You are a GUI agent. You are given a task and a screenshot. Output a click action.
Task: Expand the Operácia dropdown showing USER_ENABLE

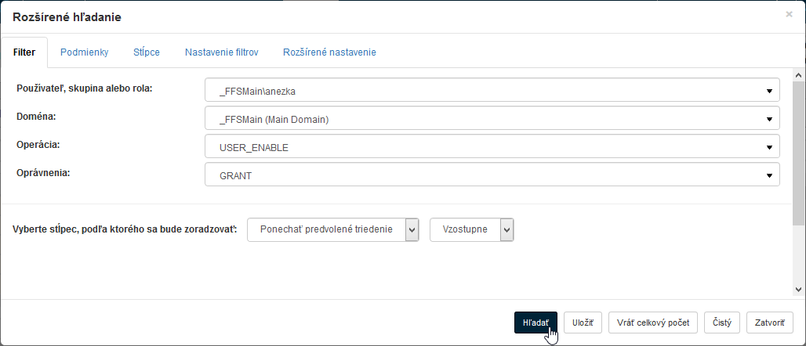[x=769, y=146]
